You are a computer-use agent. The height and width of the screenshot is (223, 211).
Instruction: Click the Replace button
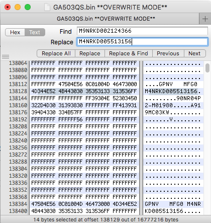tap(90, 53)
